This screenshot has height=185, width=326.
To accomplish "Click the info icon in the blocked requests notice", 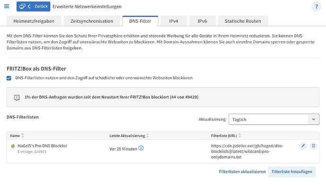I will (x=17, y=97).
